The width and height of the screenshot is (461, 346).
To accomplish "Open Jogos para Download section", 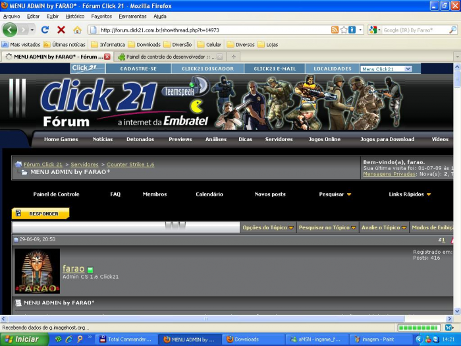I will pyautogui.click(x=387, y=139).
